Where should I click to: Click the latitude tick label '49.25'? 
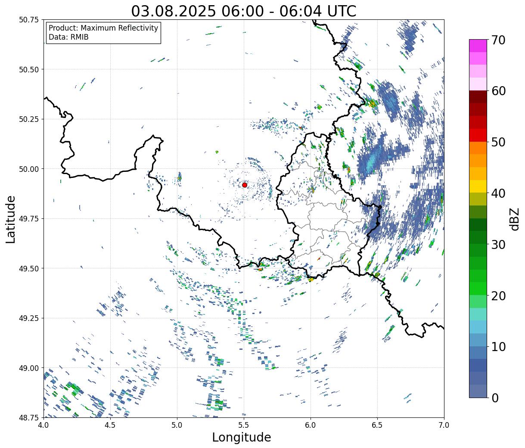(x=28, y=318)
